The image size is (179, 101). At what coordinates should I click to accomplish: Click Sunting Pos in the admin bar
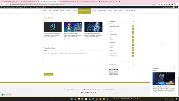click(x=37, y=7)
